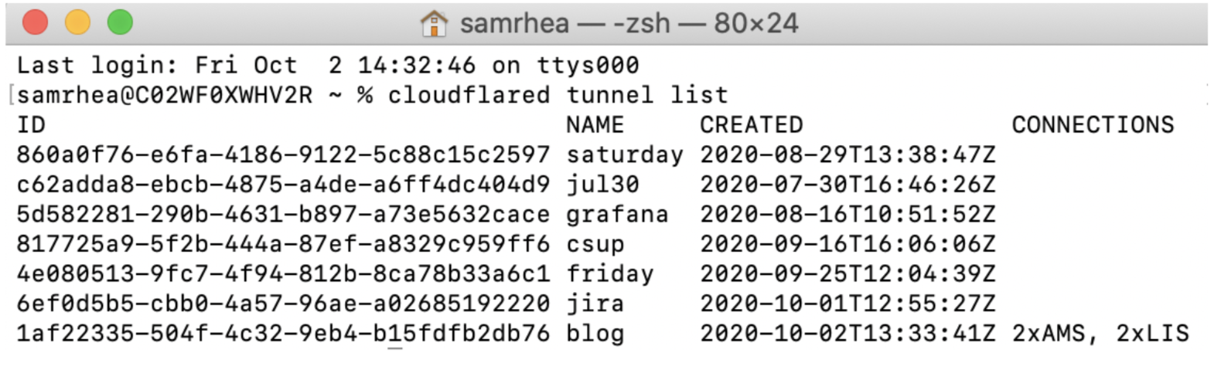Click the "cloudflared tunnel list" command text

pos(558,95)
